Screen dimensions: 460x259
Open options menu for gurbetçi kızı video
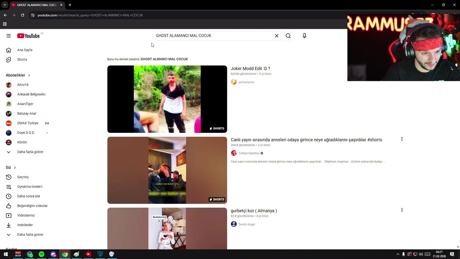coord(402,210)
